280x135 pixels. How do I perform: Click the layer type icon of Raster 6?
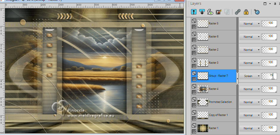[x=194, y=34]
